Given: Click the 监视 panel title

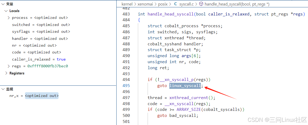Looking at the screenshot, I should pyautogui.click(x=10, y=89).
